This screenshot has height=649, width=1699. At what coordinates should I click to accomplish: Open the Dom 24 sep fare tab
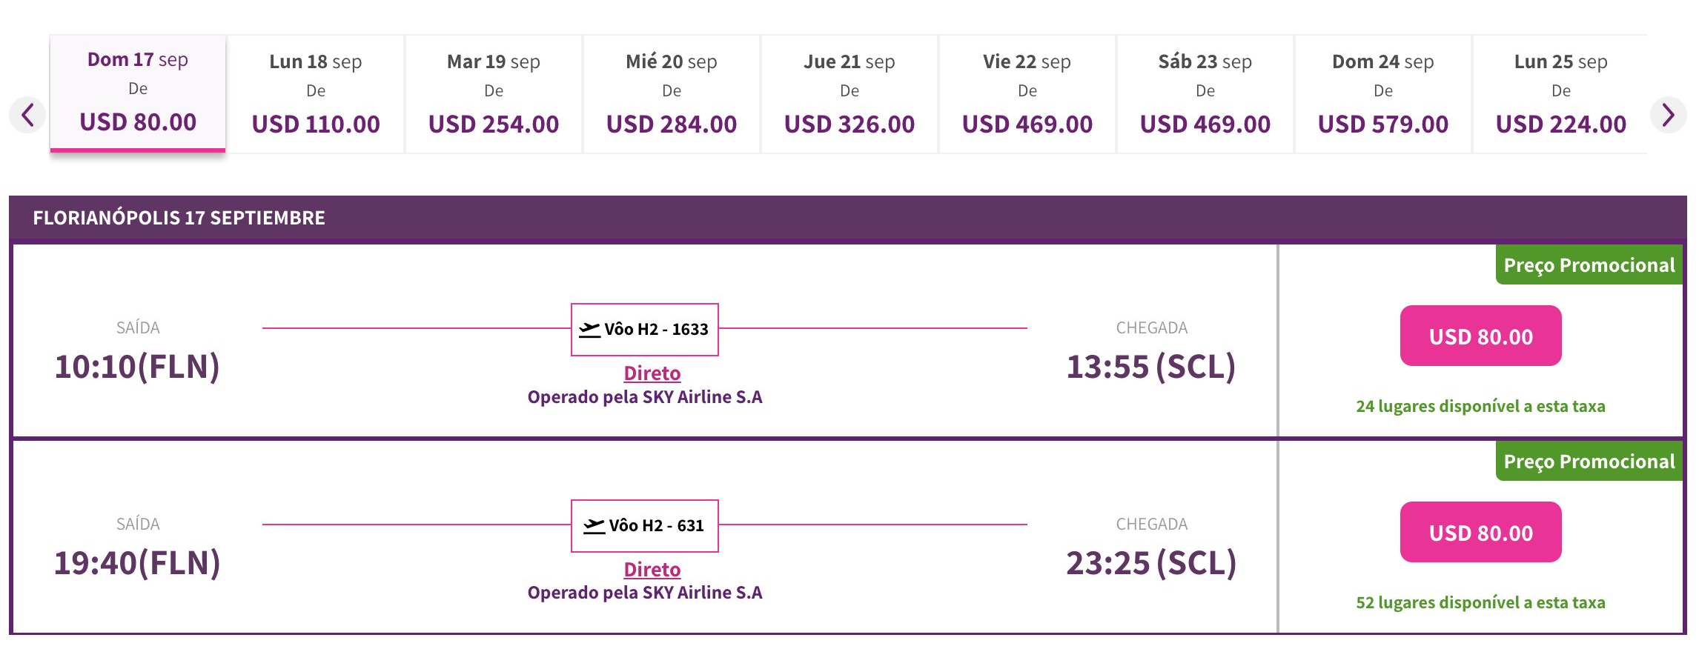(1383, 94)
